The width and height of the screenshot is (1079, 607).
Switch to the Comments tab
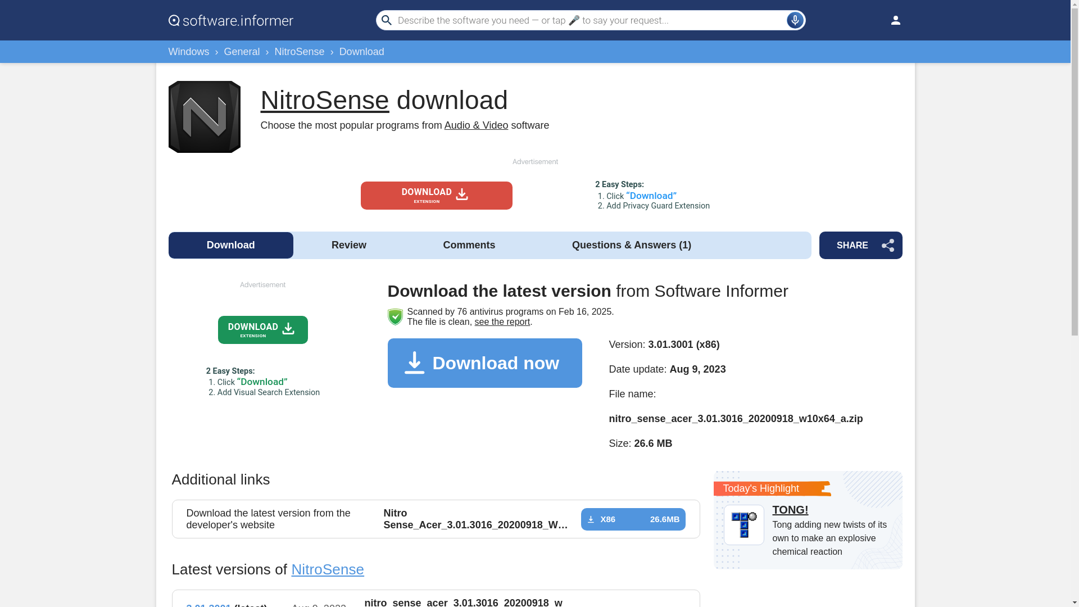coord(469,245)
